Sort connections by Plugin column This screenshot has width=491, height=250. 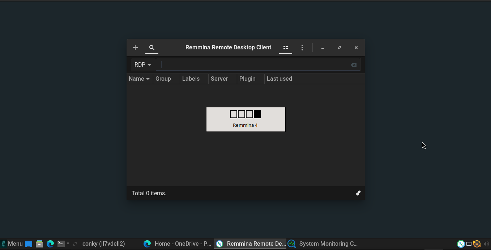[251, 79]
